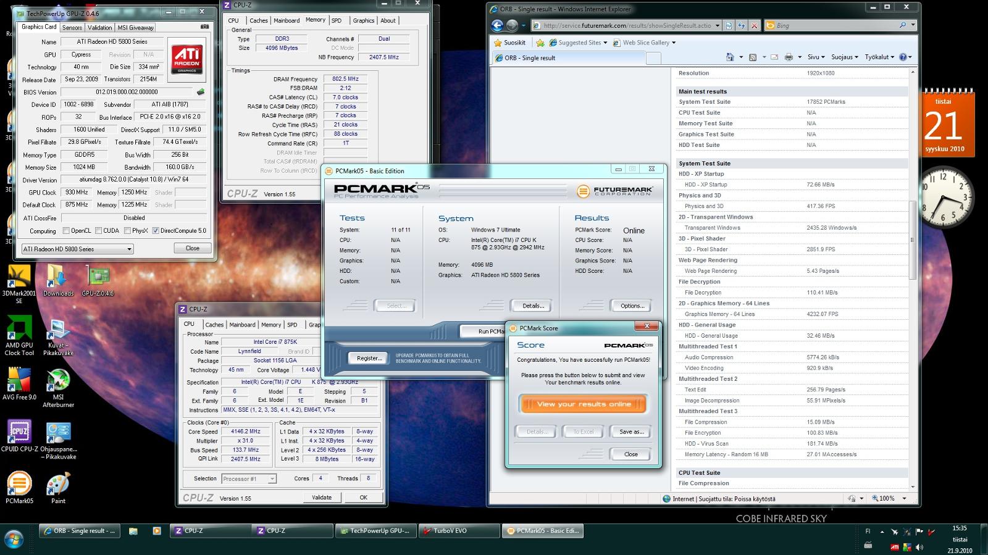This screenshot has height=555, width=988.
Task: Click the Options... button in PCMark05
Action: point(632,306)
